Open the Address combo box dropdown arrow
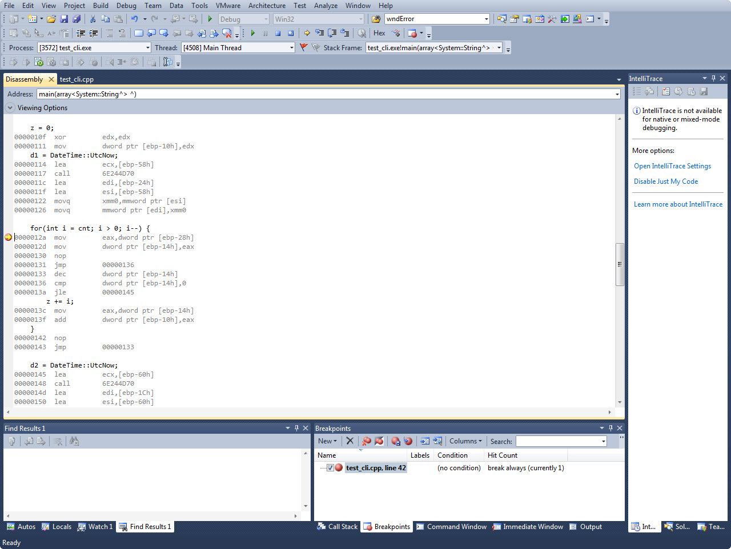The image size is (731, 549). (x=617, y=94)
